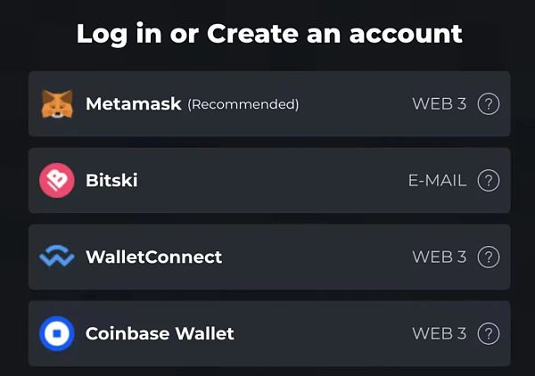
Task: Click empty middle area of Bitski row
Action: [267, 181]
